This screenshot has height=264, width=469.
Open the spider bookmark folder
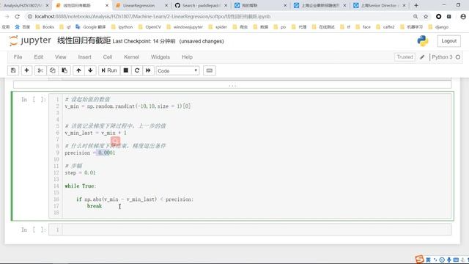coord(218,27)
